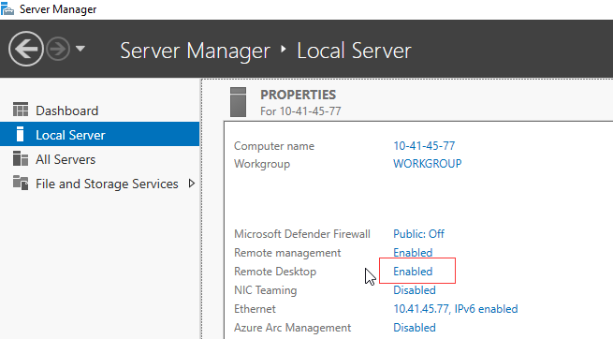Click the Workgroup label
613x339 pixels.
262,164
